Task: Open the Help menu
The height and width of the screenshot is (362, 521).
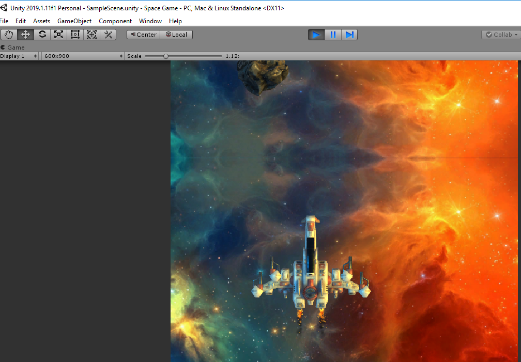Action: [175, 21]
